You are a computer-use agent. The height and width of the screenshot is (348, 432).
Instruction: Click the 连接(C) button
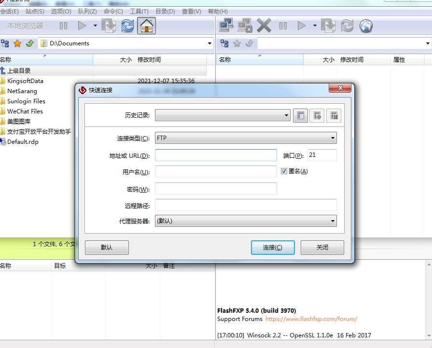pyautogui.click(x=273, y=248)
